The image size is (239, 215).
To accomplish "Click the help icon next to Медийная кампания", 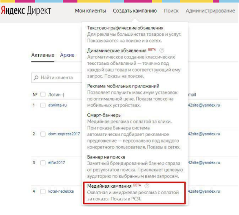I will click(147, 186).
